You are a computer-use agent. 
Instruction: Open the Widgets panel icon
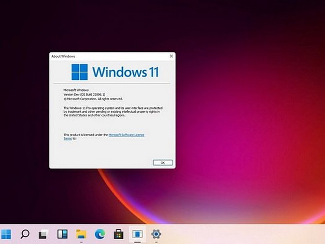click(x=62, y=234)
